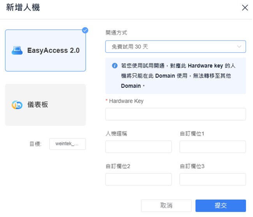The height and width of the screenshot is (217, 253).
Task: Click the 儀表板 dashboard cloud icon
Action: [x=17, y=105]
